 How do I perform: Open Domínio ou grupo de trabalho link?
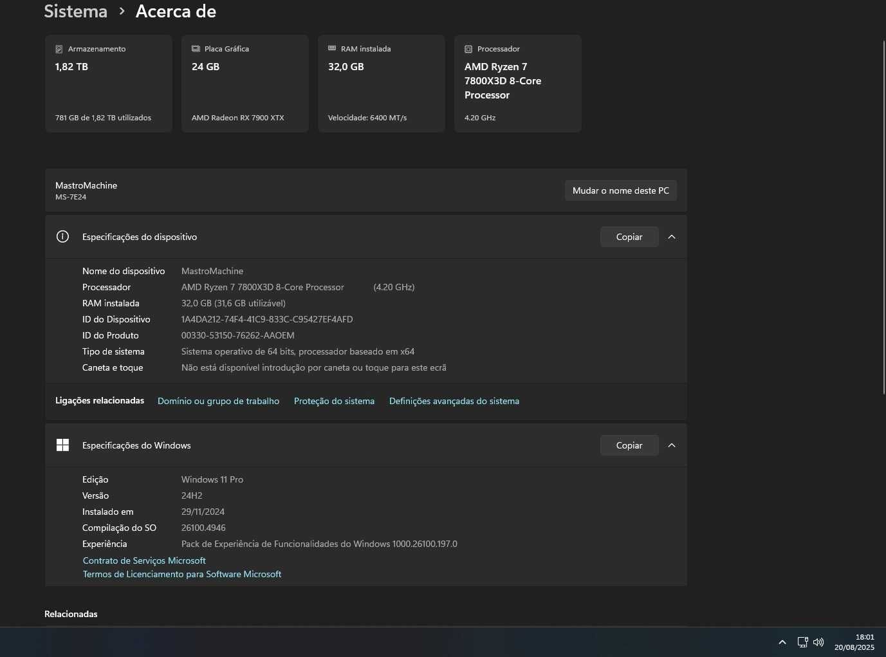(x=218, y=401)
